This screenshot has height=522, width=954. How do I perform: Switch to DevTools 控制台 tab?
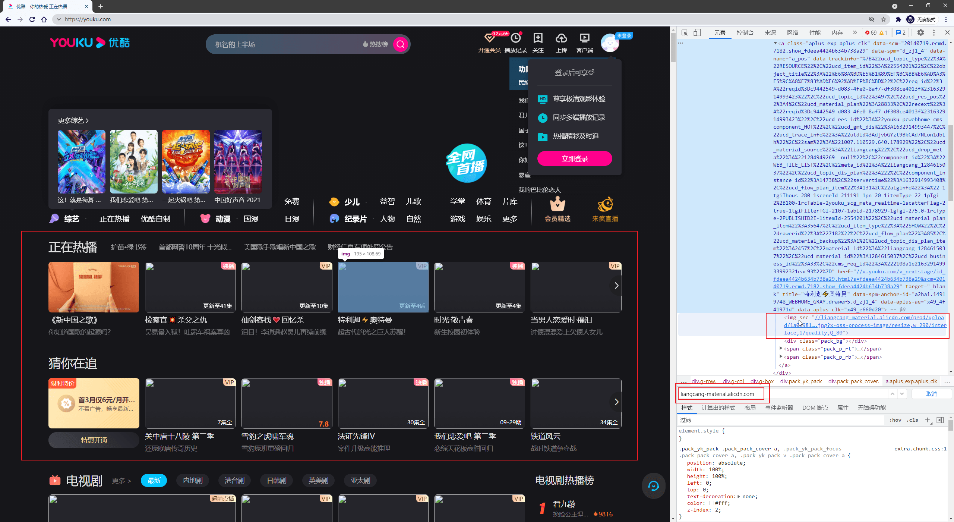(x=745, y=33)
